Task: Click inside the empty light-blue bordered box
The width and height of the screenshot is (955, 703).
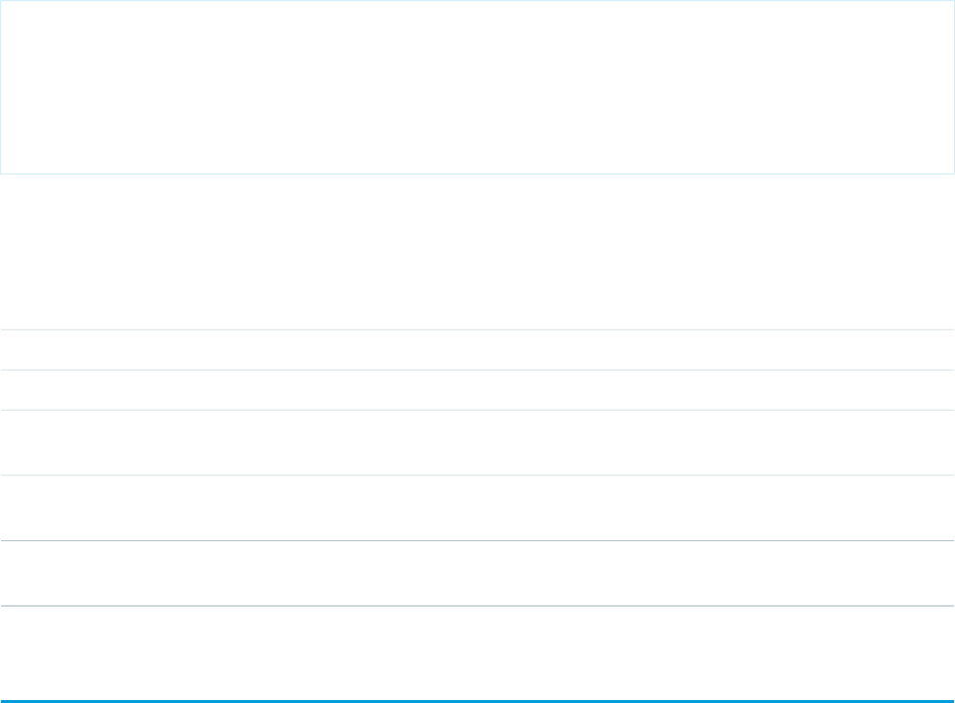Action: (477, 87)
